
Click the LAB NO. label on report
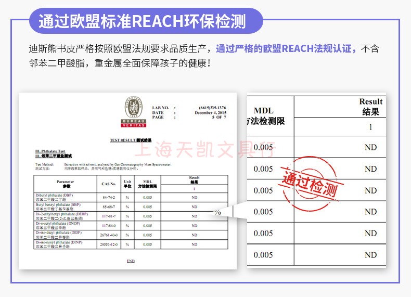[x=161, y=108]
